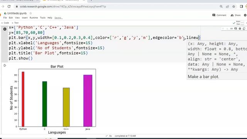Click the Saving... status link
The height and width of the screenshot is (139, 247).
58,18
